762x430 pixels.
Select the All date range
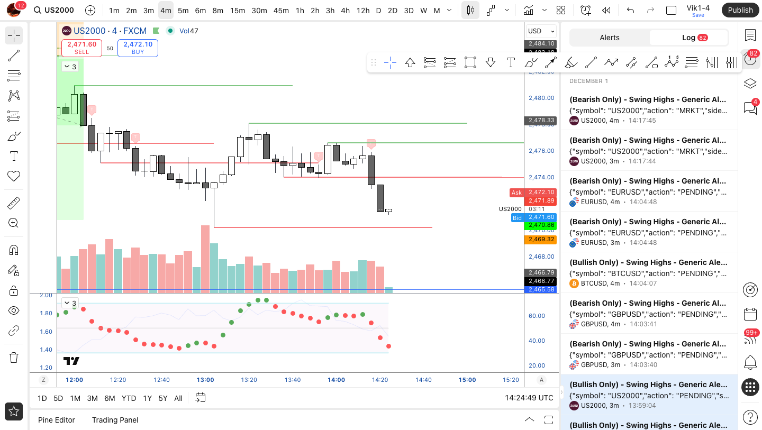(x=178, y=398)
